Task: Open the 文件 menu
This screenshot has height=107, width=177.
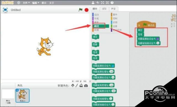Action: pyautogui.click(x=26, y=3)
